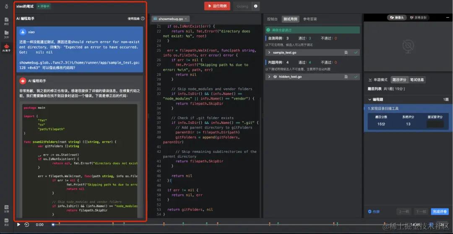This screenshot has height=234, width=453.
Task: Click 'return gitFolders, nil' on line 53
Action: coord(190,209)
